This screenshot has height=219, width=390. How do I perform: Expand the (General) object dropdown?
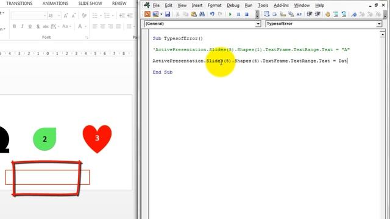[x=258, y=24]
